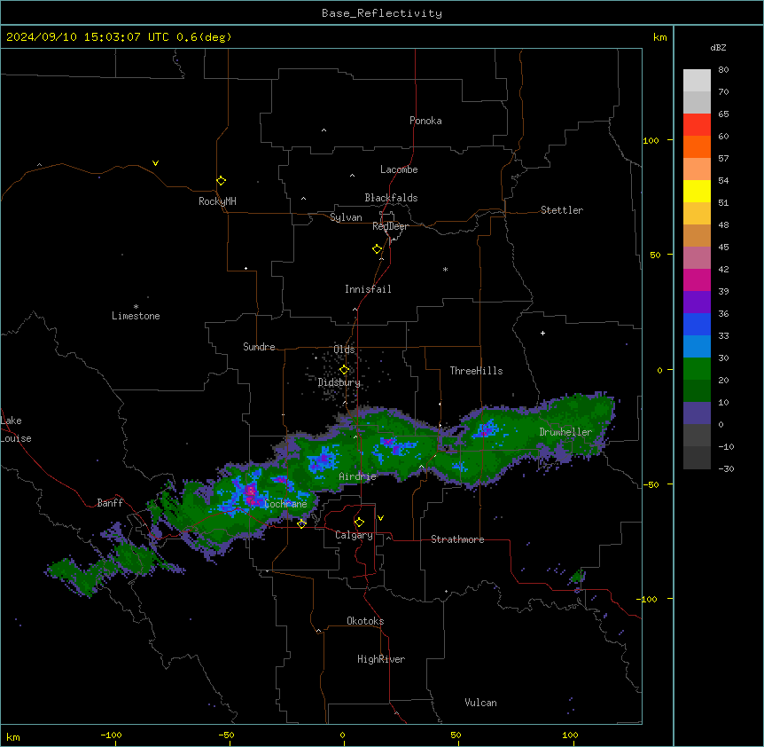
Task: Click the Vulcan town label
Action: (481, 703)
